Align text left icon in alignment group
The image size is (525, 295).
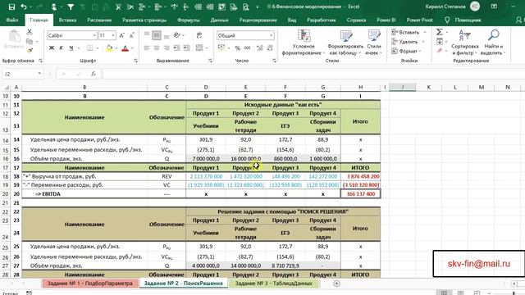pyautogui.click(x=147, y=48)
